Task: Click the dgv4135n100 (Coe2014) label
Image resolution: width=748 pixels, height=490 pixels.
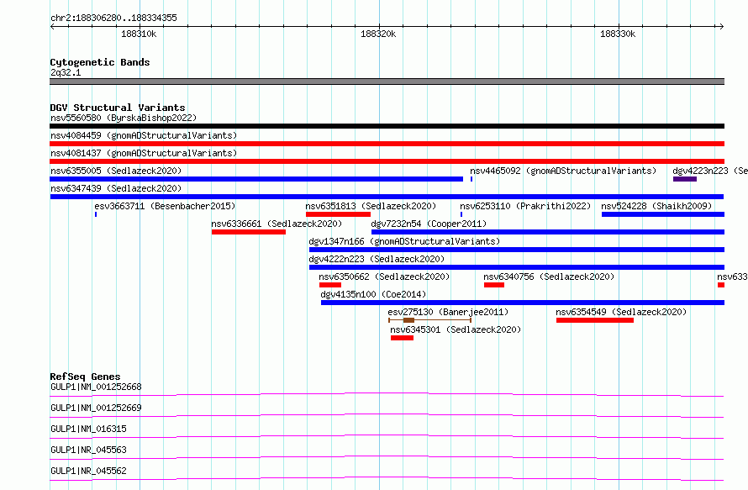Action: [x=373, y=294]
